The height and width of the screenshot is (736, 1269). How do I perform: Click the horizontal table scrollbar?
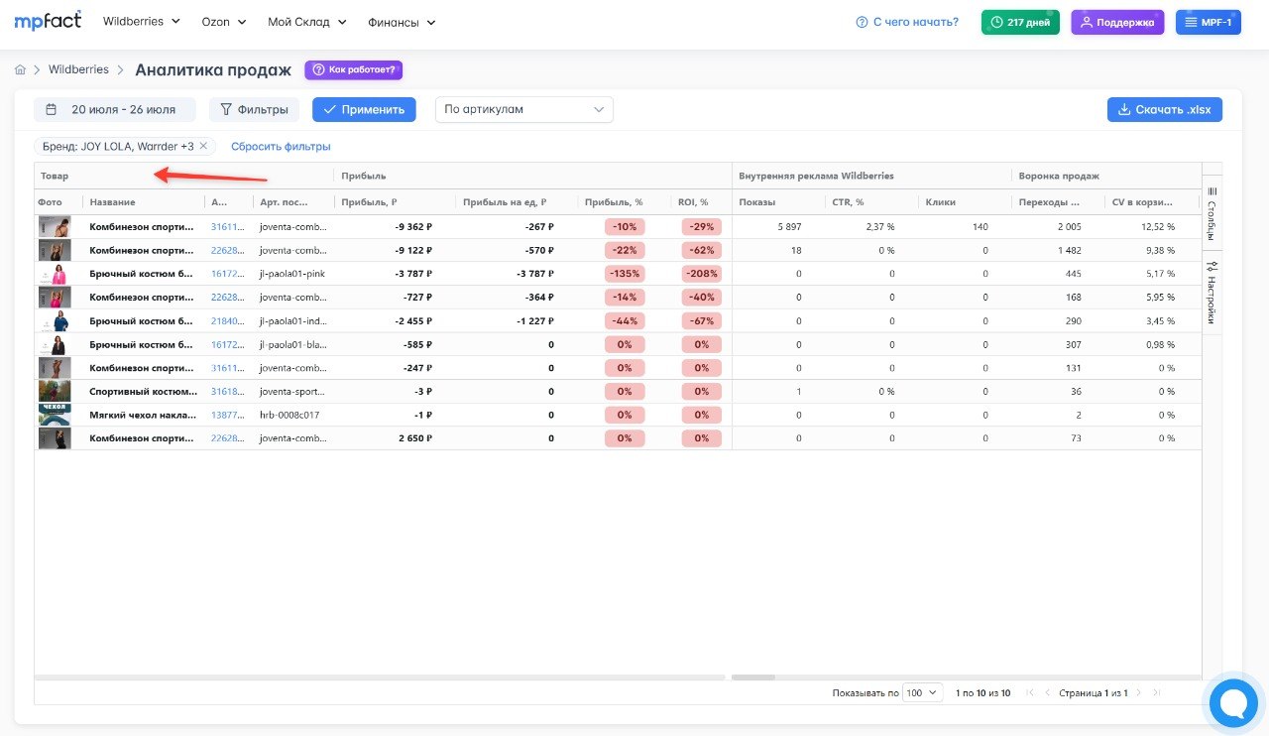click(x=752, y=677)
